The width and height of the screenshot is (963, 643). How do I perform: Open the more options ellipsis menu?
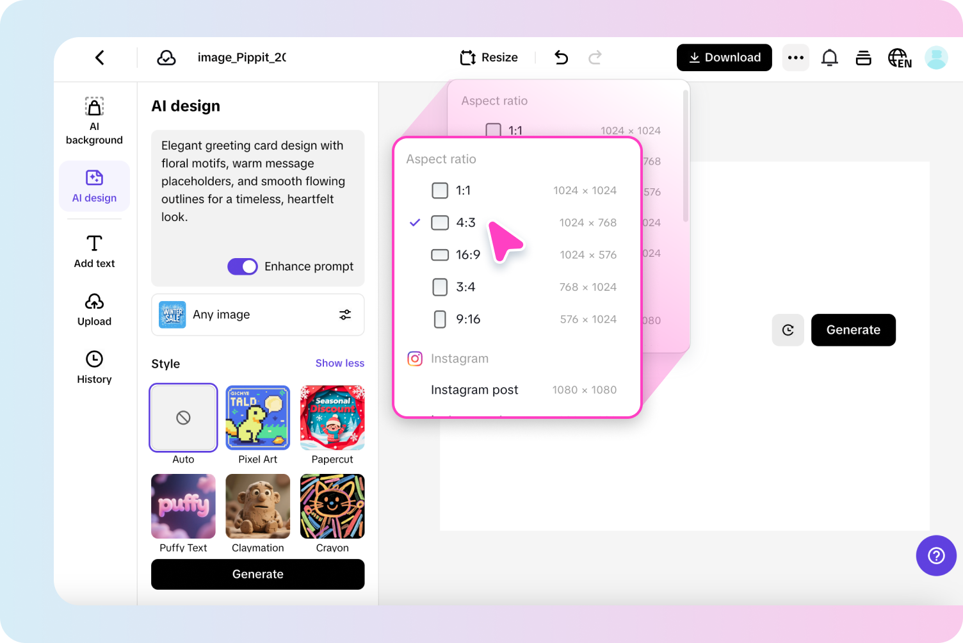point(795,57)
